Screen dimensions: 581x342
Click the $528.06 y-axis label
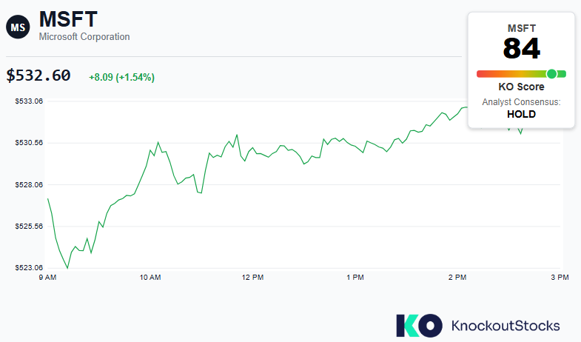[x=29, y=184]
